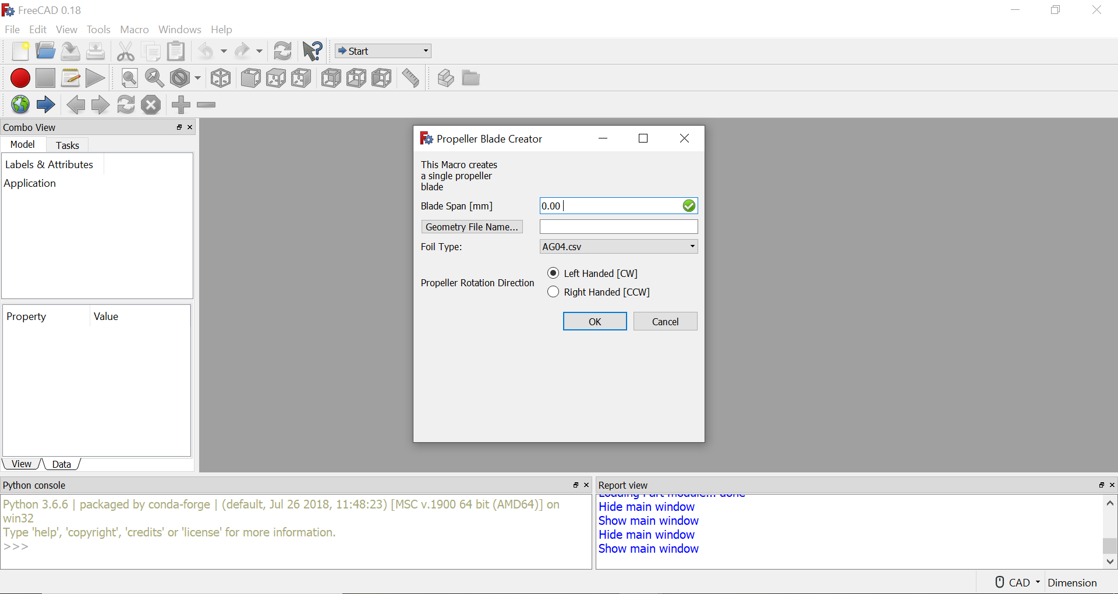Start recording a macro
Image resolution: width=1118 pixels, height=594 pixels.
pyautogui.click(x=20, y=77)
